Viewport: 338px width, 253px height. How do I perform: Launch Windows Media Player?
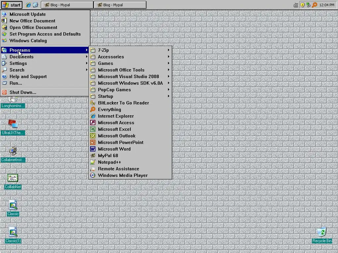pos(130,175)
